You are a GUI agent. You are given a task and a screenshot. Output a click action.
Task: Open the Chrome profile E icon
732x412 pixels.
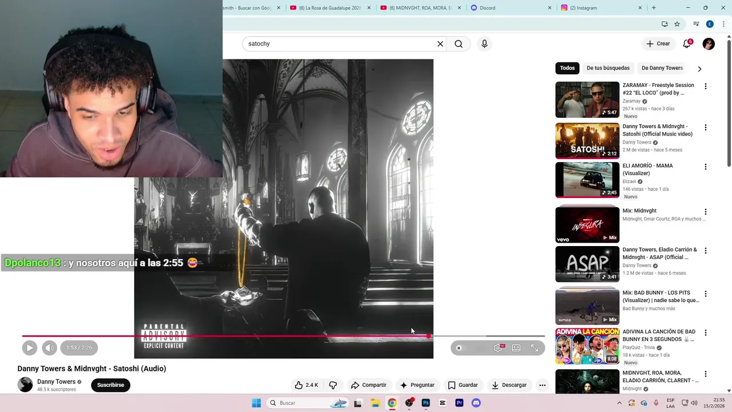[x=710, y=24]
